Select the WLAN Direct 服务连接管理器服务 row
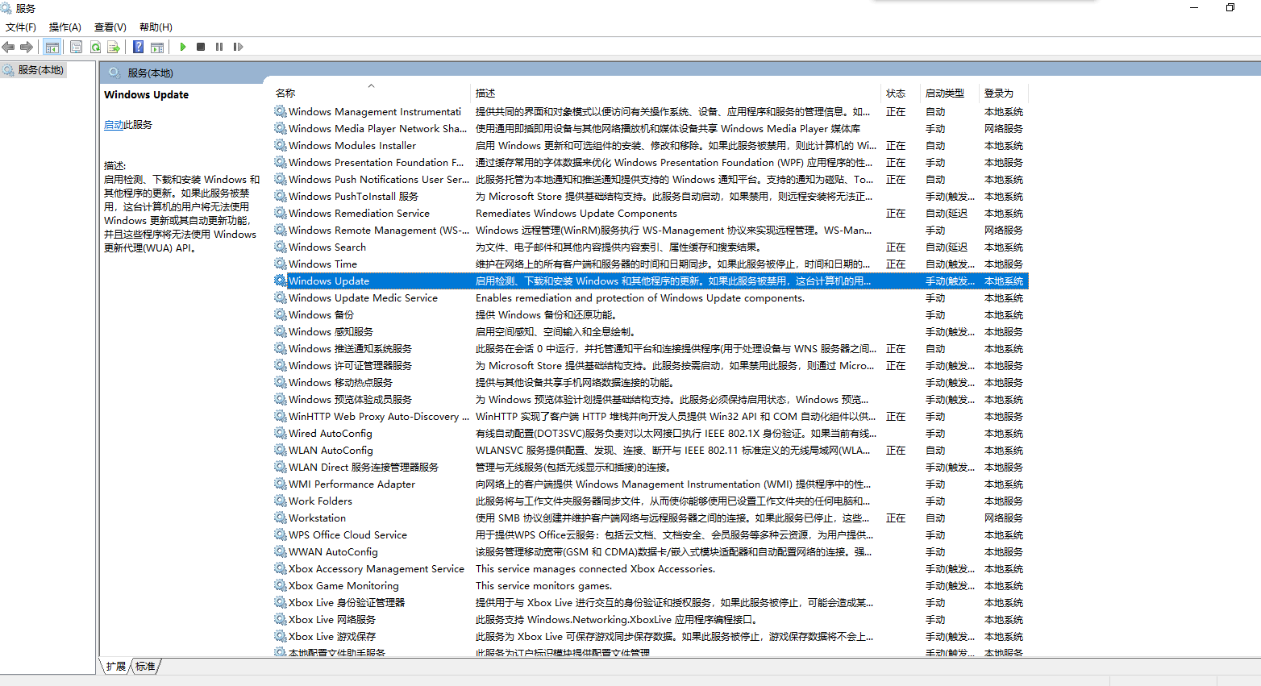 [x=651, y=467]
